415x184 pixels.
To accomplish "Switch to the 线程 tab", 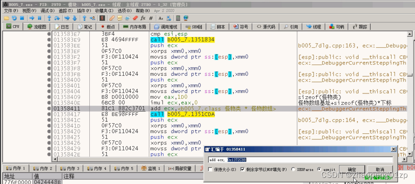I will pos(314,27).
